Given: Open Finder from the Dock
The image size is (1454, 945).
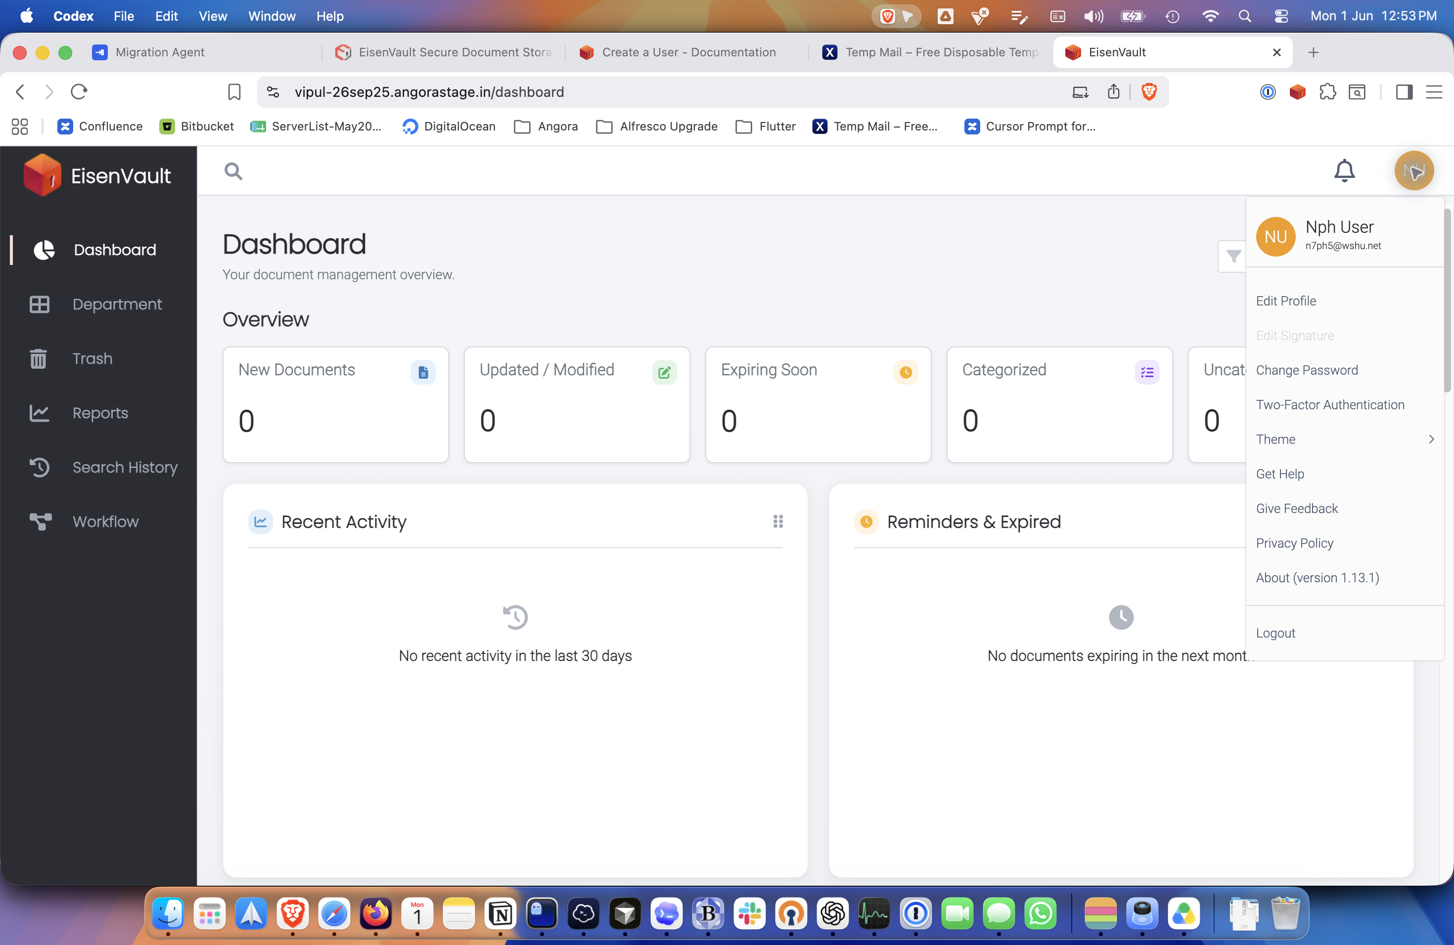Looking at the screenshot, I should tap(168, 914).
